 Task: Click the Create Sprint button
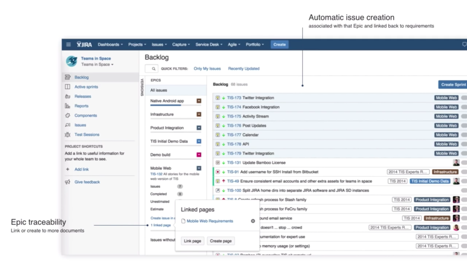pos(453,84)
